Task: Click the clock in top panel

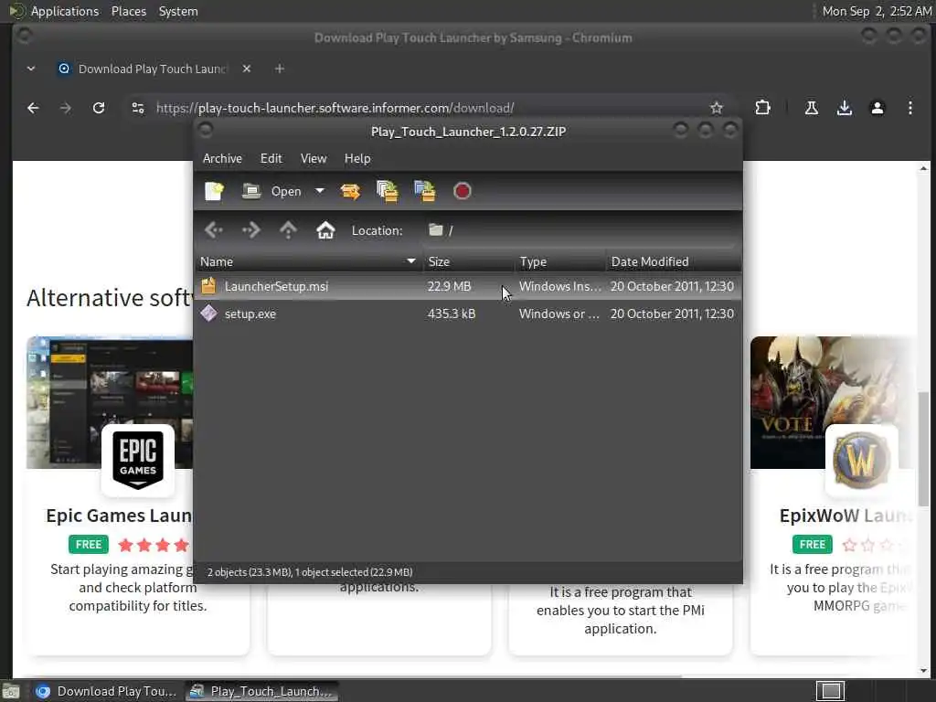Action: [x=877, y=11]
